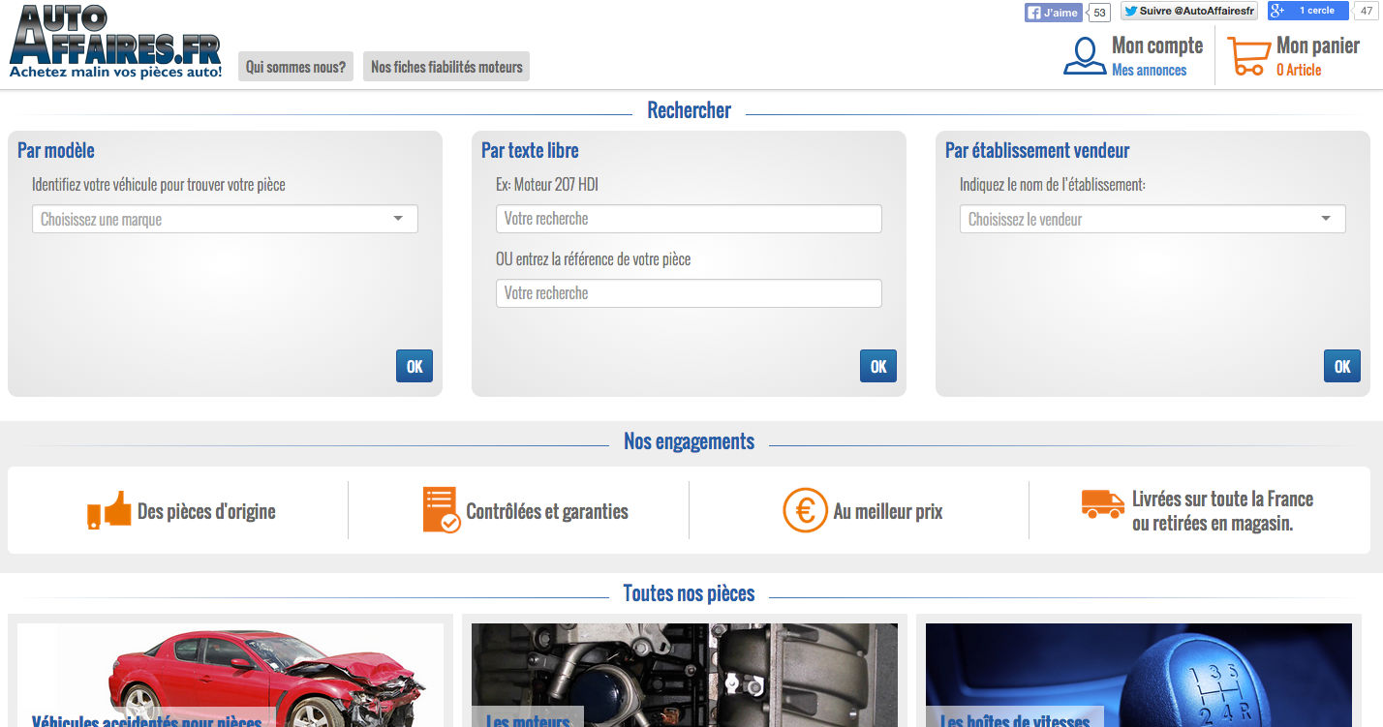Follow @AutoAffairesfr on Twitter
The width and height of the screenshot is (1383, 727).
coord(1189,12)
